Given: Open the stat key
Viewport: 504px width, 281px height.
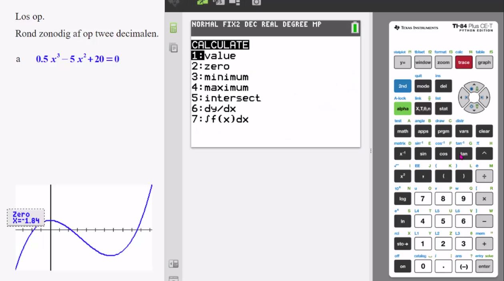Looking at the screenshot, I should tap(443, 109).
